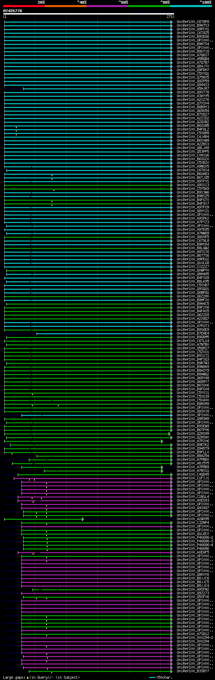Select hit label UniRef100_Q10LG8

click(193, 263)
